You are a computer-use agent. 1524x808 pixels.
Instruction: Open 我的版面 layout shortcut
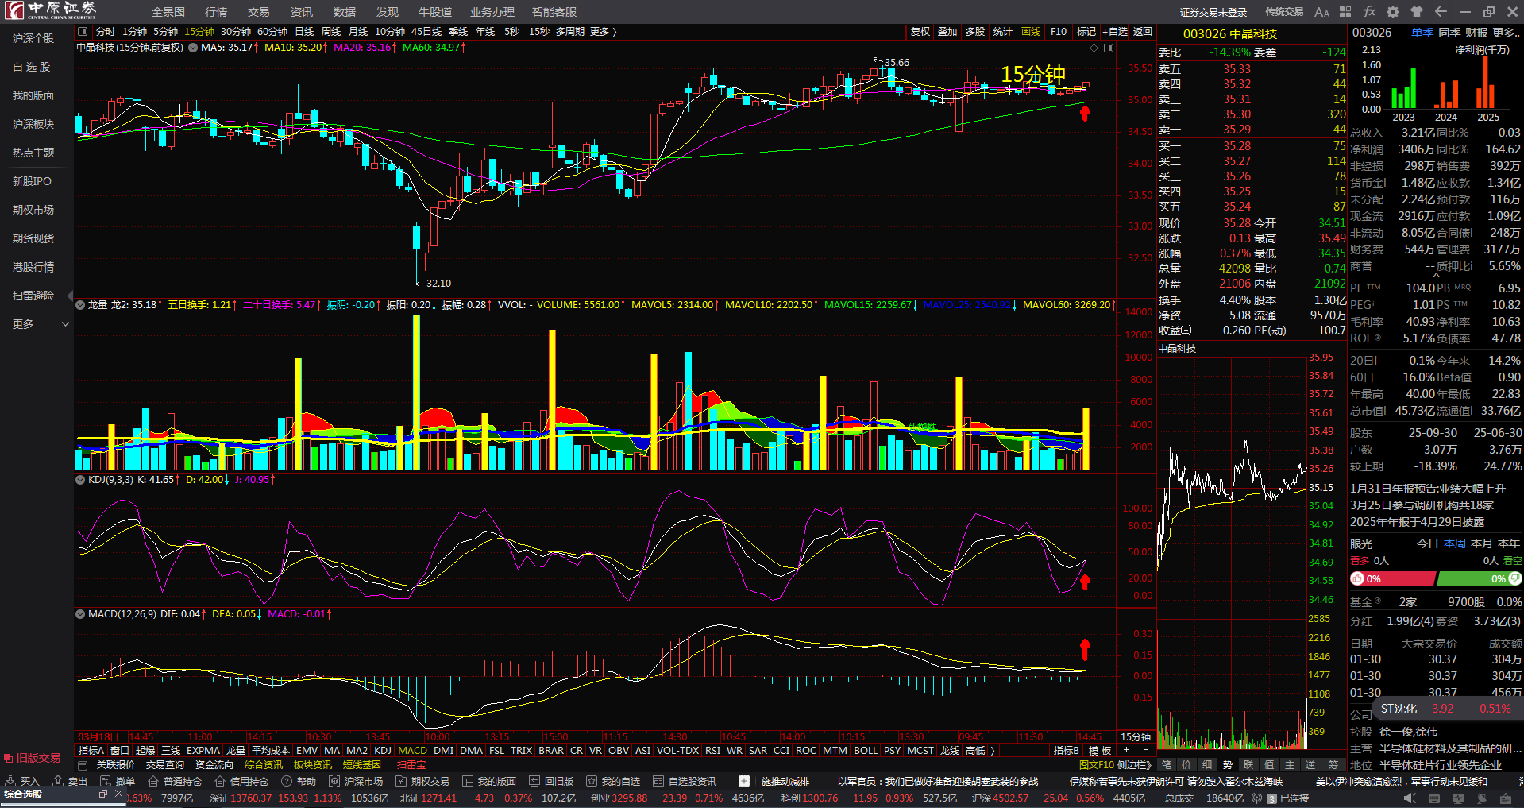(x=489, y=781)
